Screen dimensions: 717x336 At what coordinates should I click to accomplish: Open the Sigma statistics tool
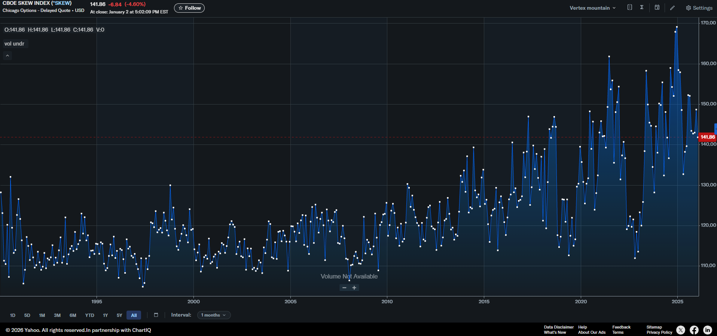pyautogui.click(x=641, y=7)
